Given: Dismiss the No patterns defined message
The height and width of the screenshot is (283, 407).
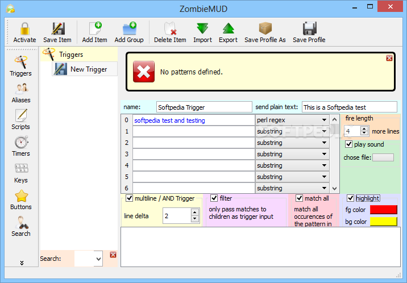Looking at the screenshot, I should (x=389, y=58).
